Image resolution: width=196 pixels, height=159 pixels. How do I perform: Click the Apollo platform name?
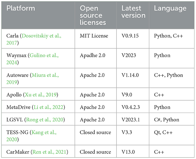[14, 95]
